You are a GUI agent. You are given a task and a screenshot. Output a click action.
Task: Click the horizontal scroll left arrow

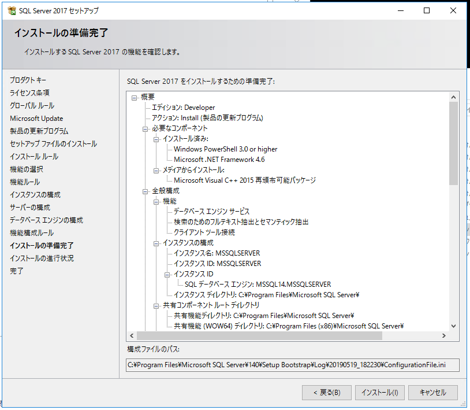pos(132,335)
